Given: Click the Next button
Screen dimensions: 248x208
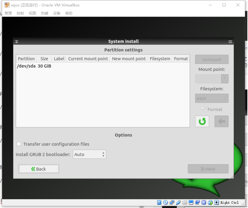Looking at the screenshot, I should click(208, 169).
